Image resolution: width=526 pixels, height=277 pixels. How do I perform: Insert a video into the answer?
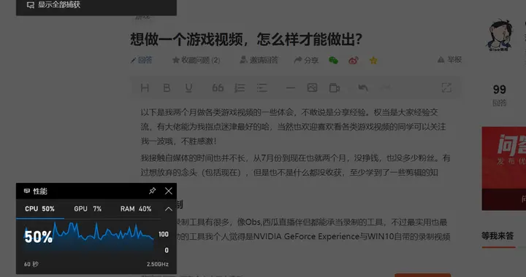pyautogui.click(x=335, y=88)
